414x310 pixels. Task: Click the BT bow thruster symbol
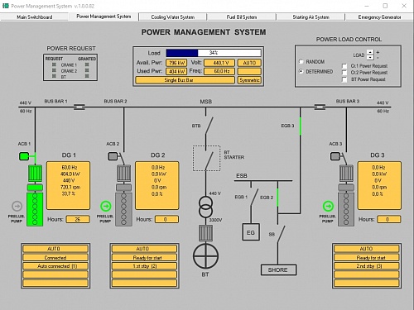click(x=205, y=256)
